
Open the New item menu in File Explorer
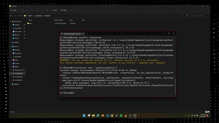(14, 10)
